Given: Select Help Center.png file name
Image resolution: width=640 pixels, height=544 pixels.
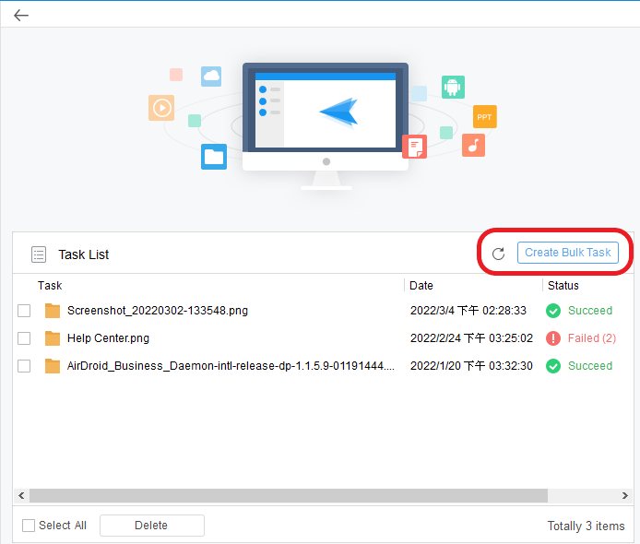Looking at the screenshot, I should click(108, 338).
